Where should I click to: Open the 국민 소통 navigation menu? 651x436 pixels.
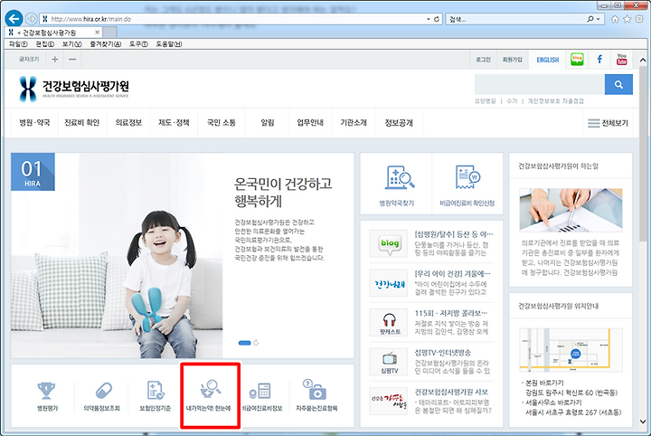(x=222, y=122)
